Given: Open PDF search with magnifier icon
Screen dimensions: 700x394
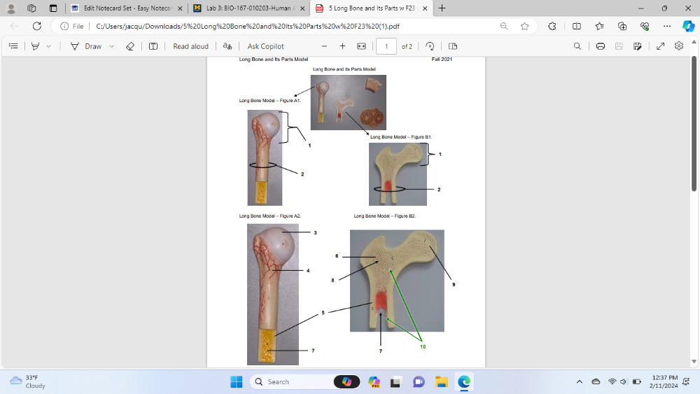Looking at the screenshot, I should 577,46.
